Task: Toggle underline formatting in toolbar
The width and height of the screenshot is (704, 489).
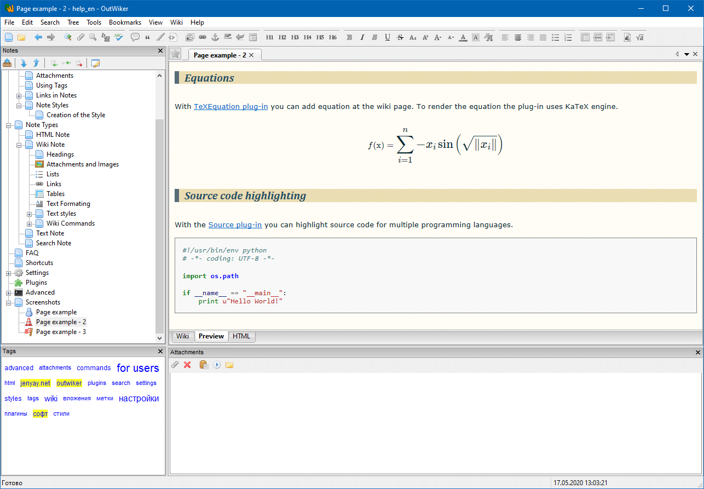Action: click(388, 37)
